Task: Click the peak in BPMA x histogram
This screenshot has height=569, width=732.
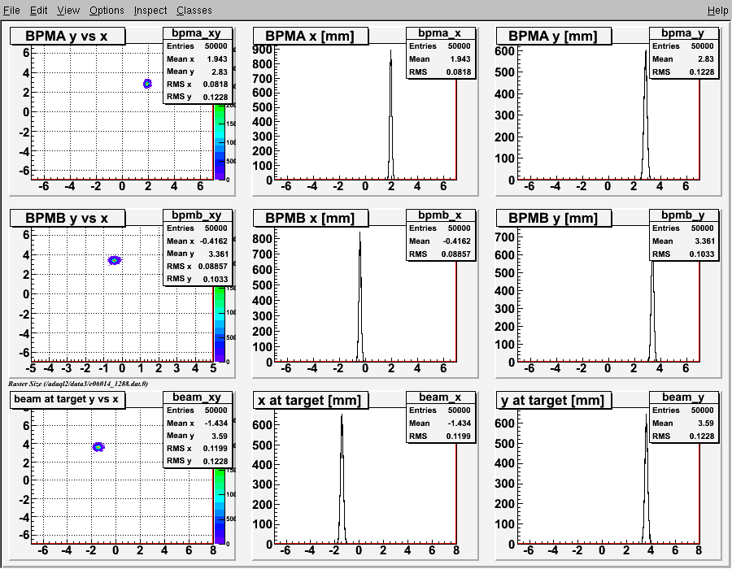Action: pos(390,115)
